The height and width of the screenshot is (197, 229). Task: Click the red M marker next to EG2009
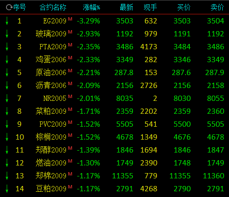pos(70,19)
